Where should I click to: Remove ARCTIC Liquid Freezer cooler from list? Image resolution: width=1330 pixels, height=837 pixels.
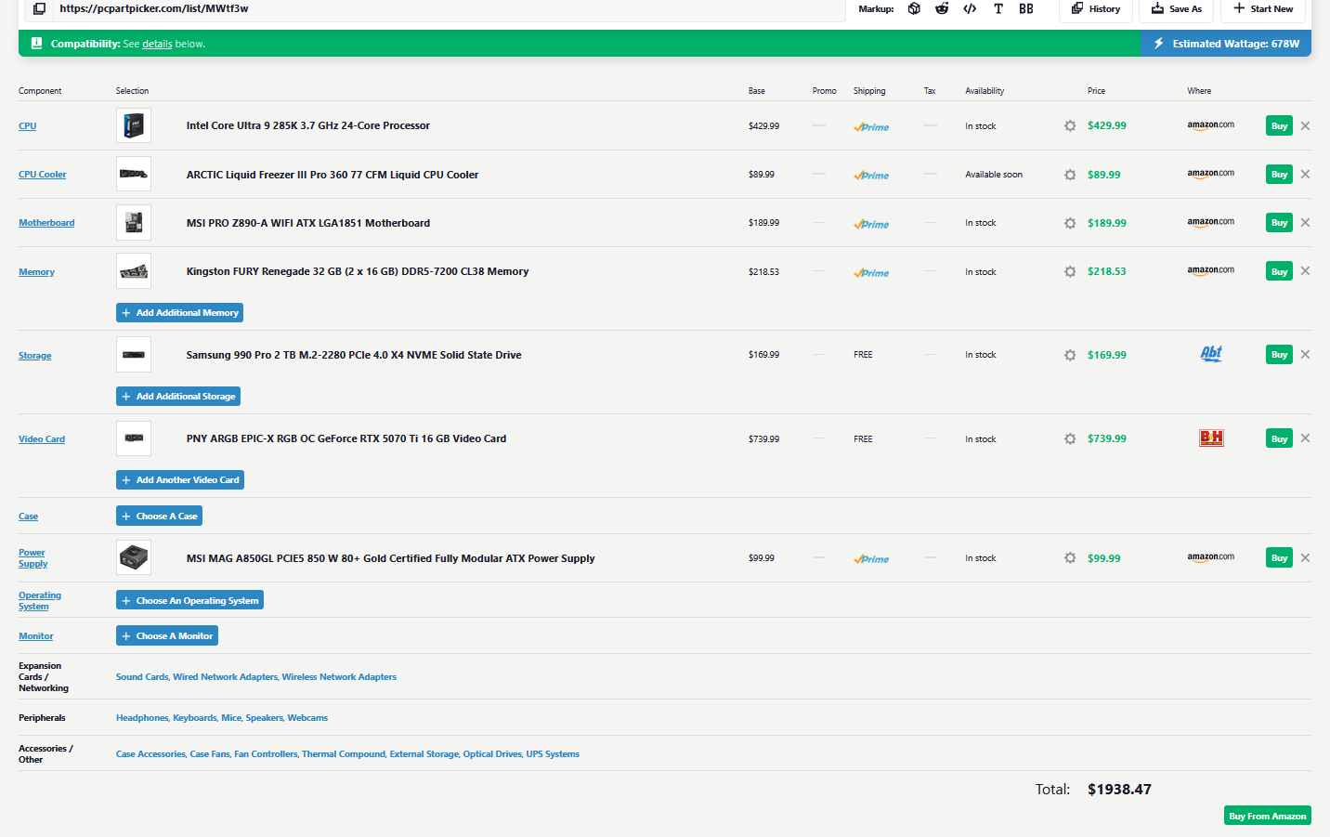[x=1305, y=174]
